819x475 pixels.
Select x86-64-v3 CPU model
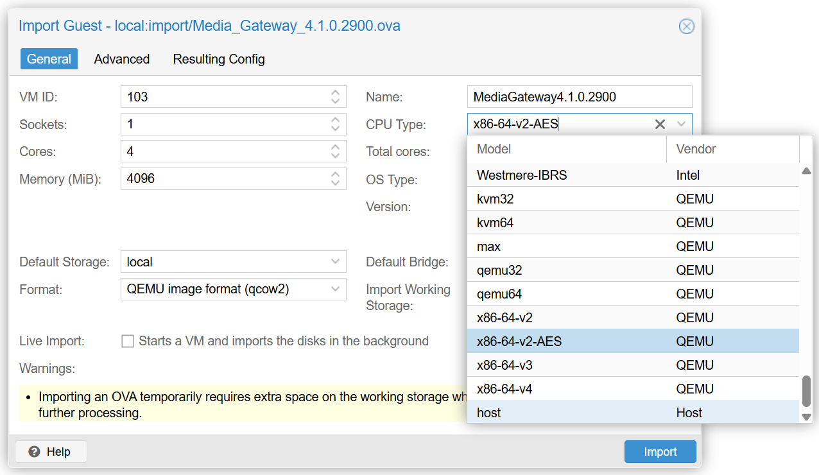[504, 365]
